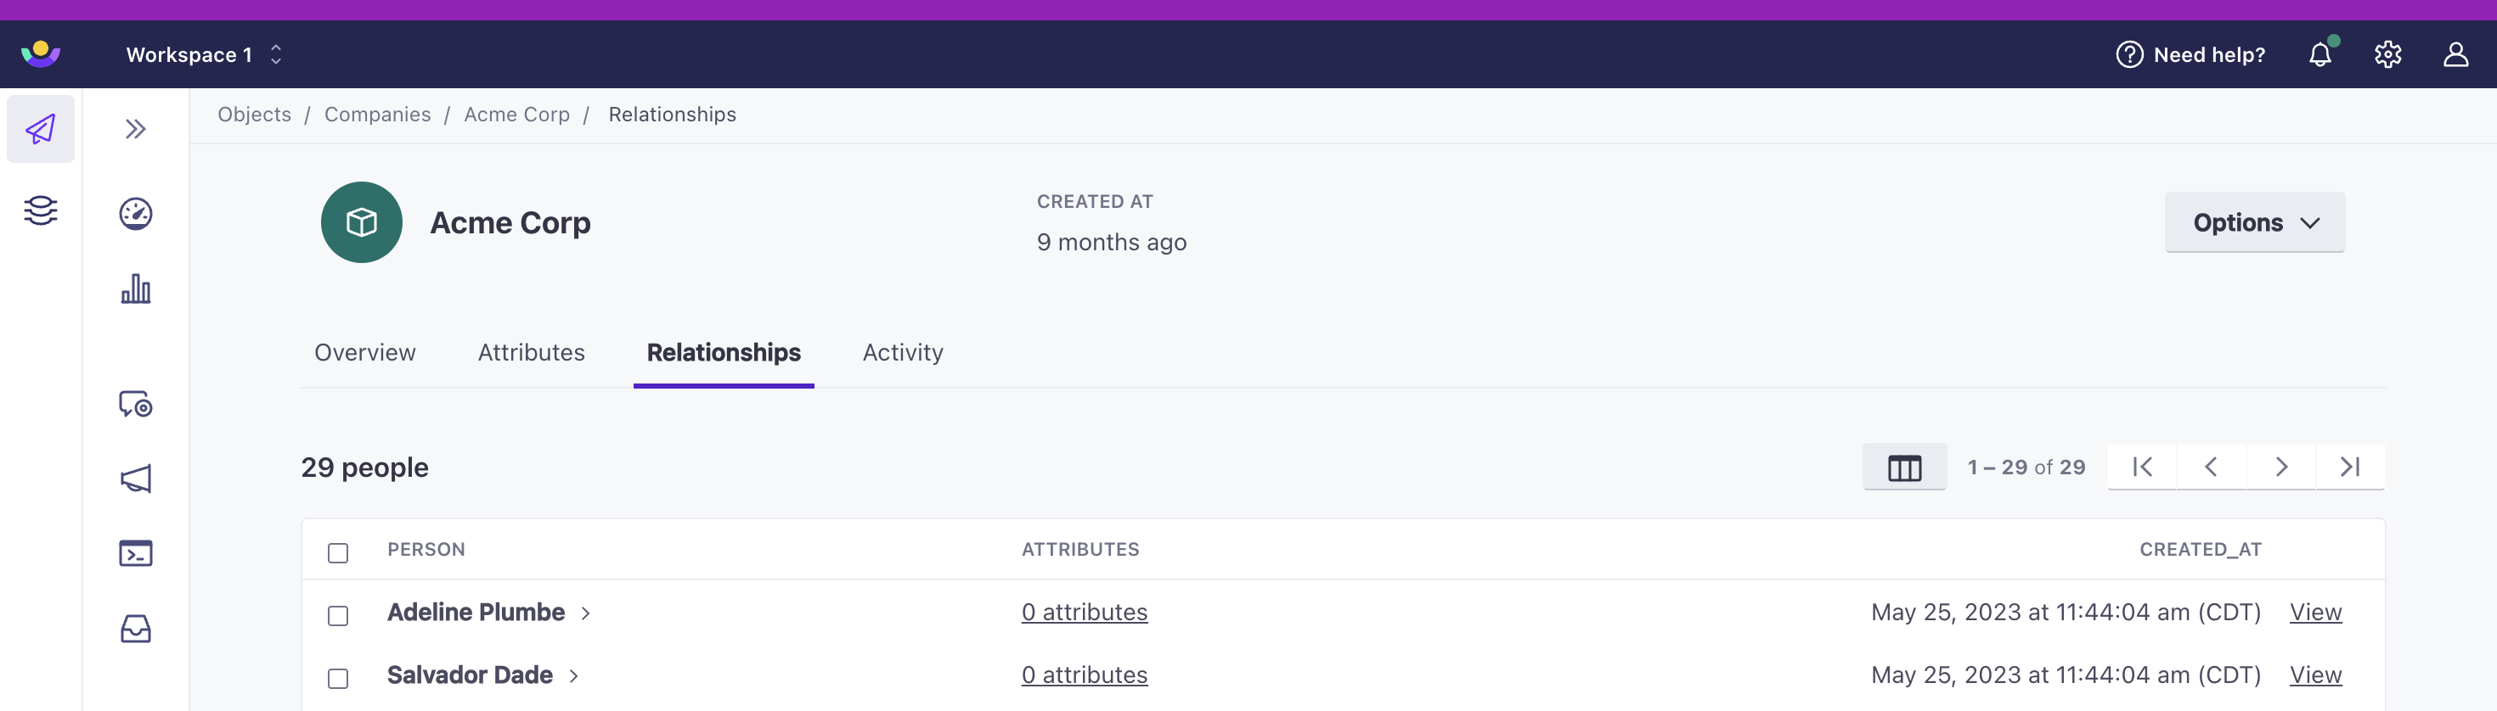Open the megaphone broadcasts icon
Viewport: 2497px width, 711px height.
click(136, 479)
